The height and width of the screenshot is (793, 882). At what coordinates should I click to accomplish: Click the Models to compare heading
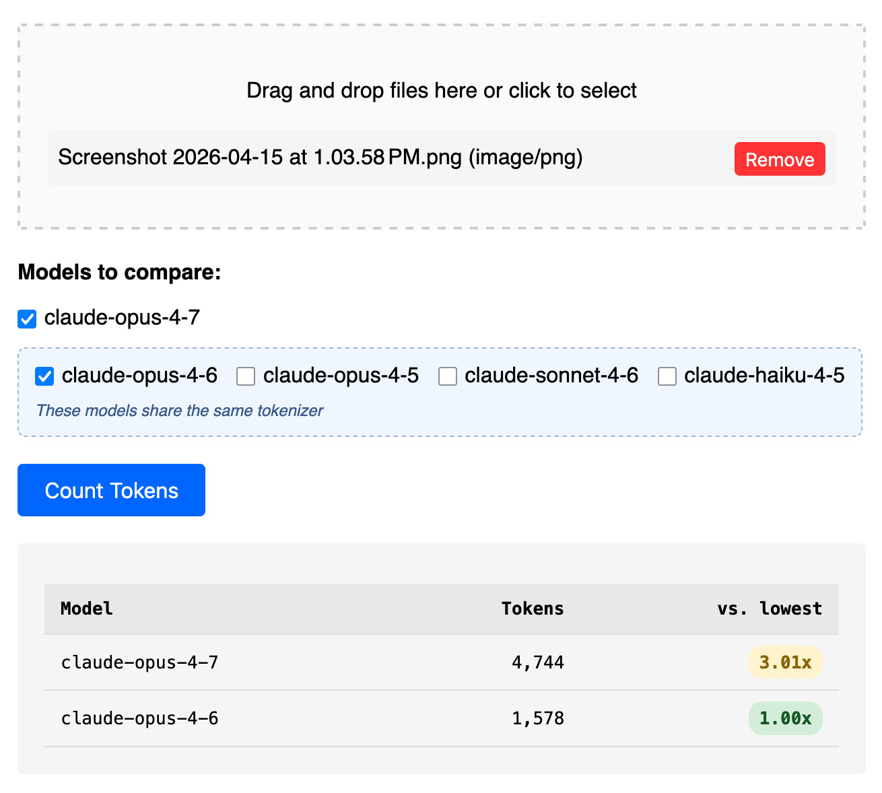(119, 272)
